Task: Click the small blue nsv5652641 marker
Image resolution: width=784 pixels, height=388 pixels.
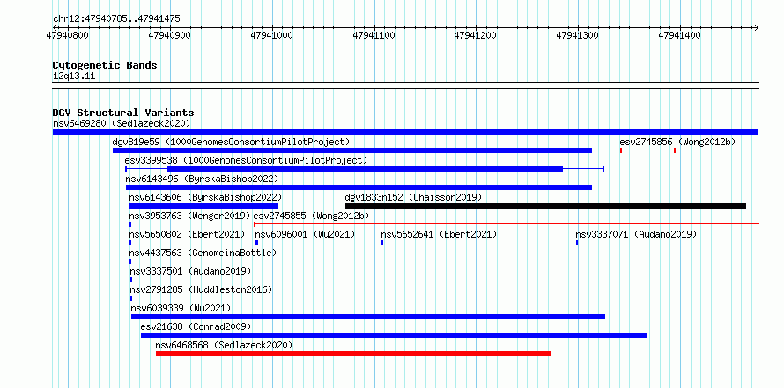Action: click(382, 243)
